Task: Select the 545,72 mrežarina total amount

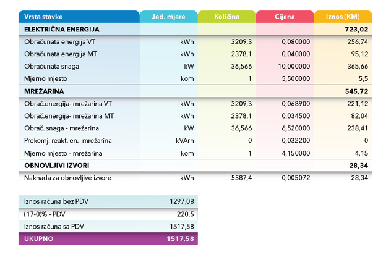Action: tap(358, 91)
